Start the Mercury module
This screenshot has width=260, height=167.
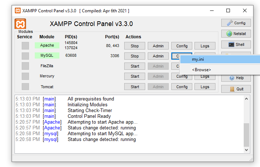(x=135, y=76)
